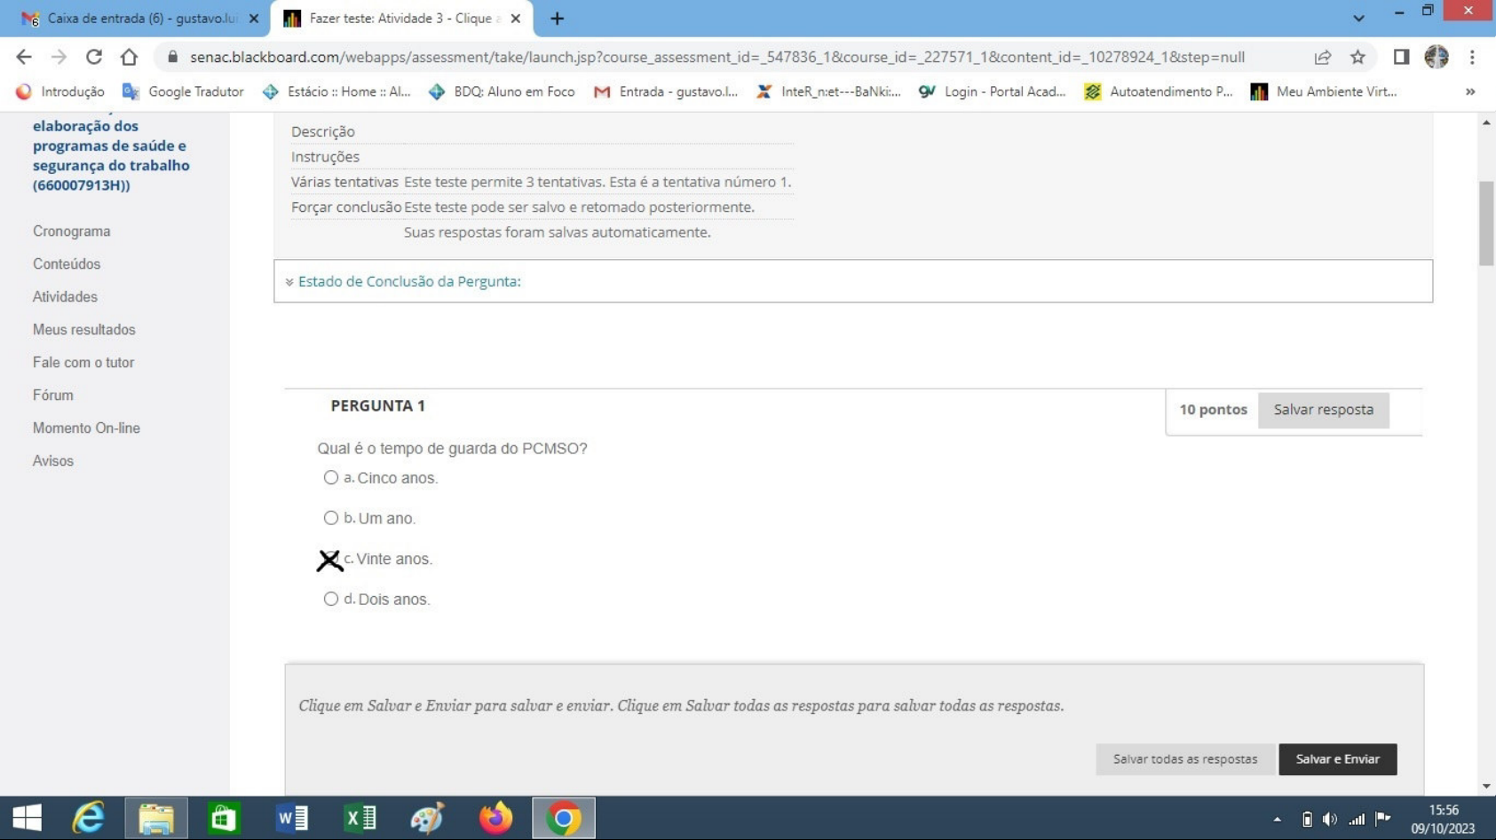Open Firefox from the taskbar
The image size is (1496, 840).
tap(495, 817)
